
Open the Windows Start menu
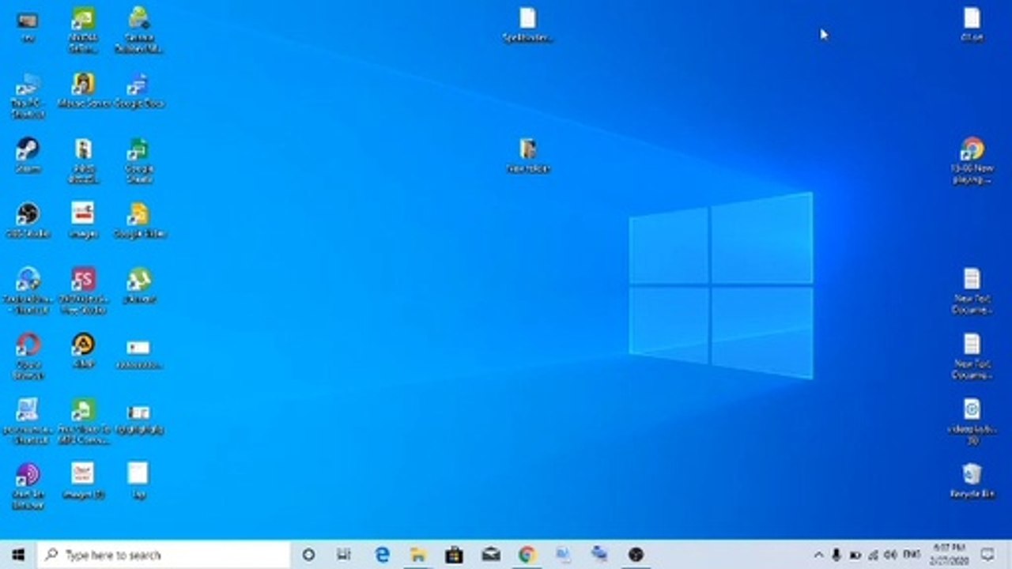pyautogui.click(x=18, y=555)
